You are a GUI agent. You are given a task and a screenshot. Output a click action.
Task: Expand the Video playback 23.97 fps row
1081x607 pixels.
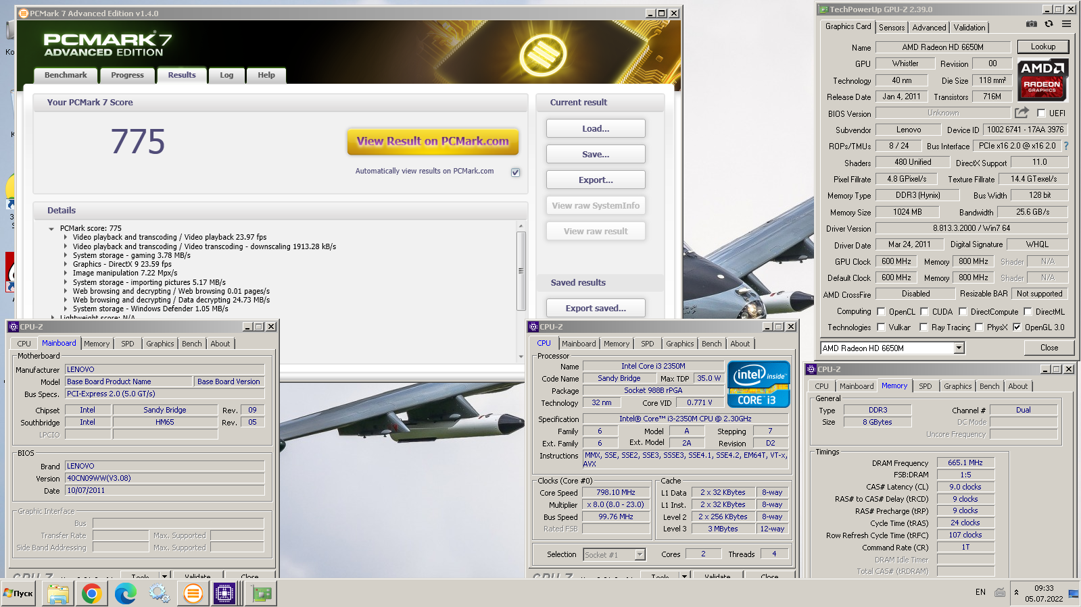(66, 237)
